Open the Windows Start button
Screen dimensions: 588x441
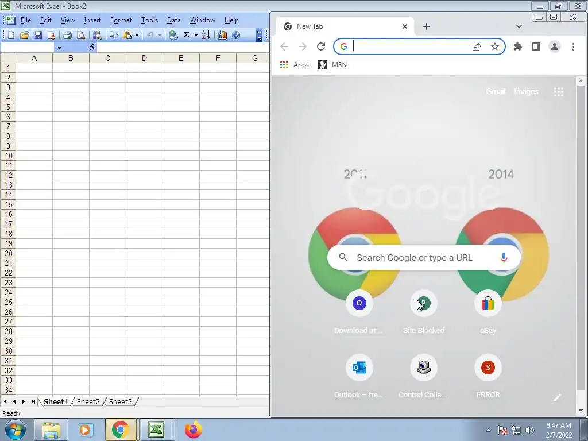(x=16, y=430)
